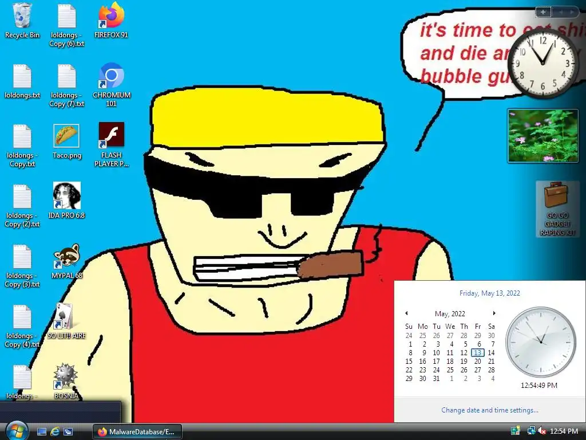The height and width of the screenshot is (440, 586).
Task: Click the sidebar add gadgets plus button
Action: (543, 12)
